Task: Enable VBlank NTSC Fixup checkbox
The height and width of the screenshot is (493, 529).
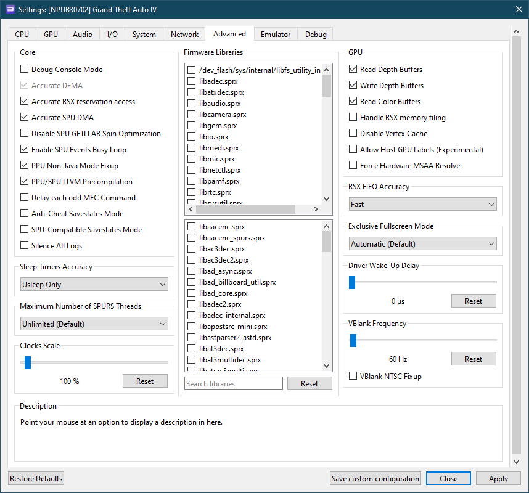Action: coord(353,376)
